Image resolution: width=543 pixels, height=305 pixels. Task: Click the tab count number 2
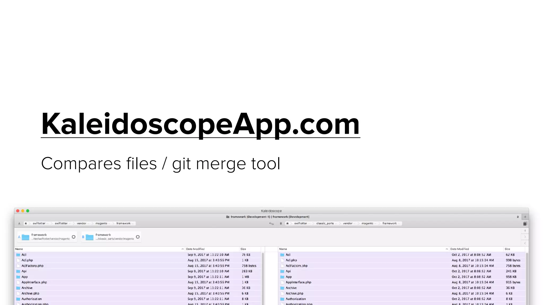(518, 217)
